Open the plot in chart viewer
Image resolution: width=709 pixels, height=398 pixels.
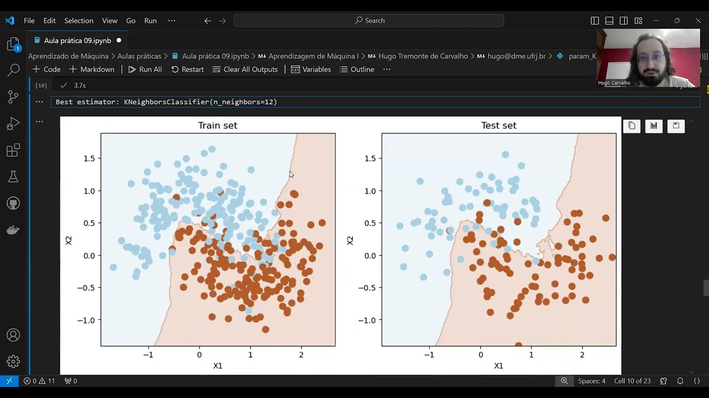coord(654,126)
